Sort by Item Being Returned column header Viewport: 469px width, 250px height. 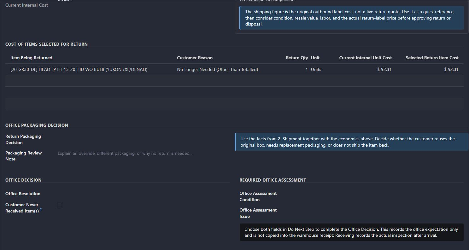pyautogui.click(x=31, y=58)
